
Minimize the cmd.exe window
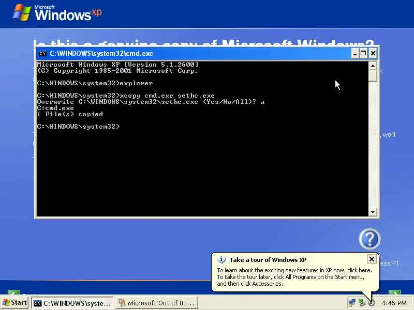pos(355,54)
